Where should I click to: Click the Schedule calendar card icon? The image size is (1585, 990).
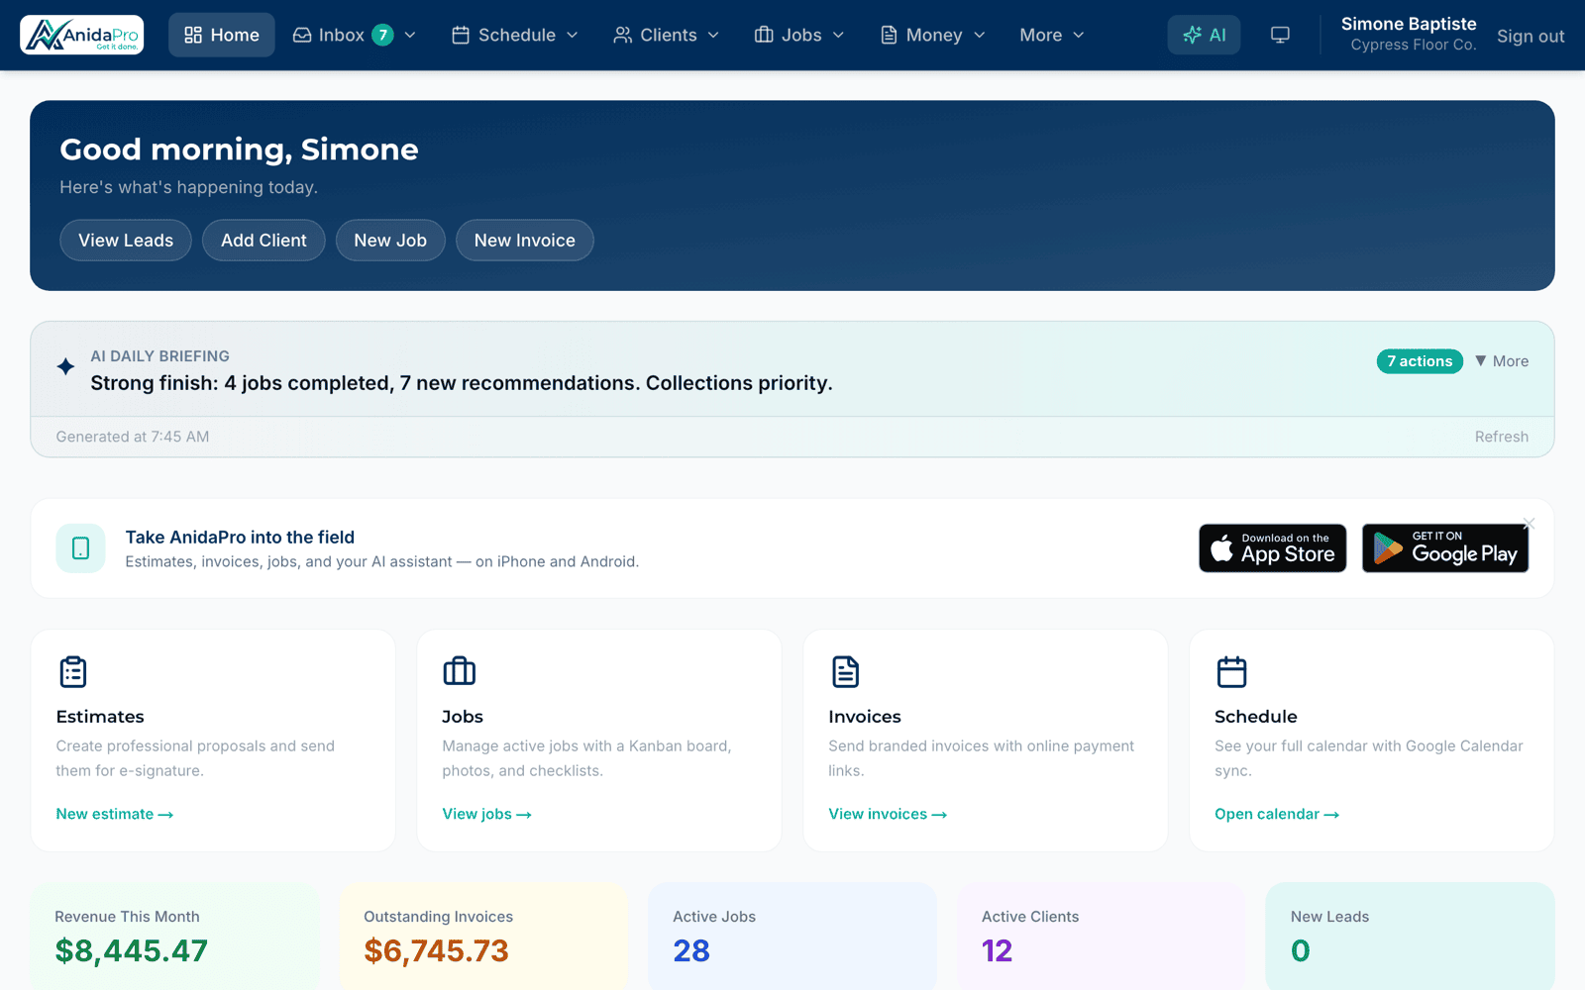point(1232,672)
